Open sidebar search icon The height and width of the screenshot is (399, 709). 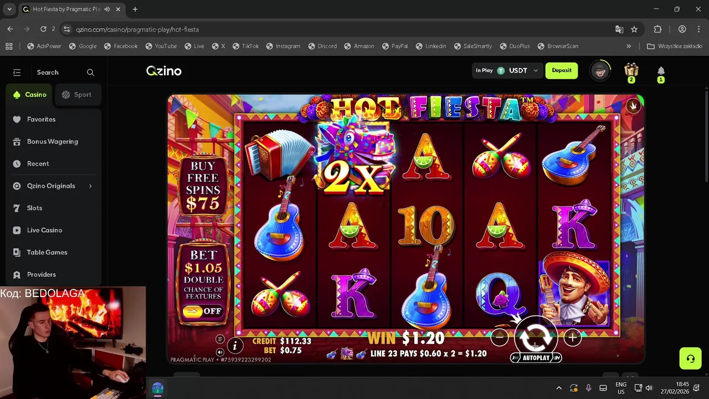(x=90, y=73)
